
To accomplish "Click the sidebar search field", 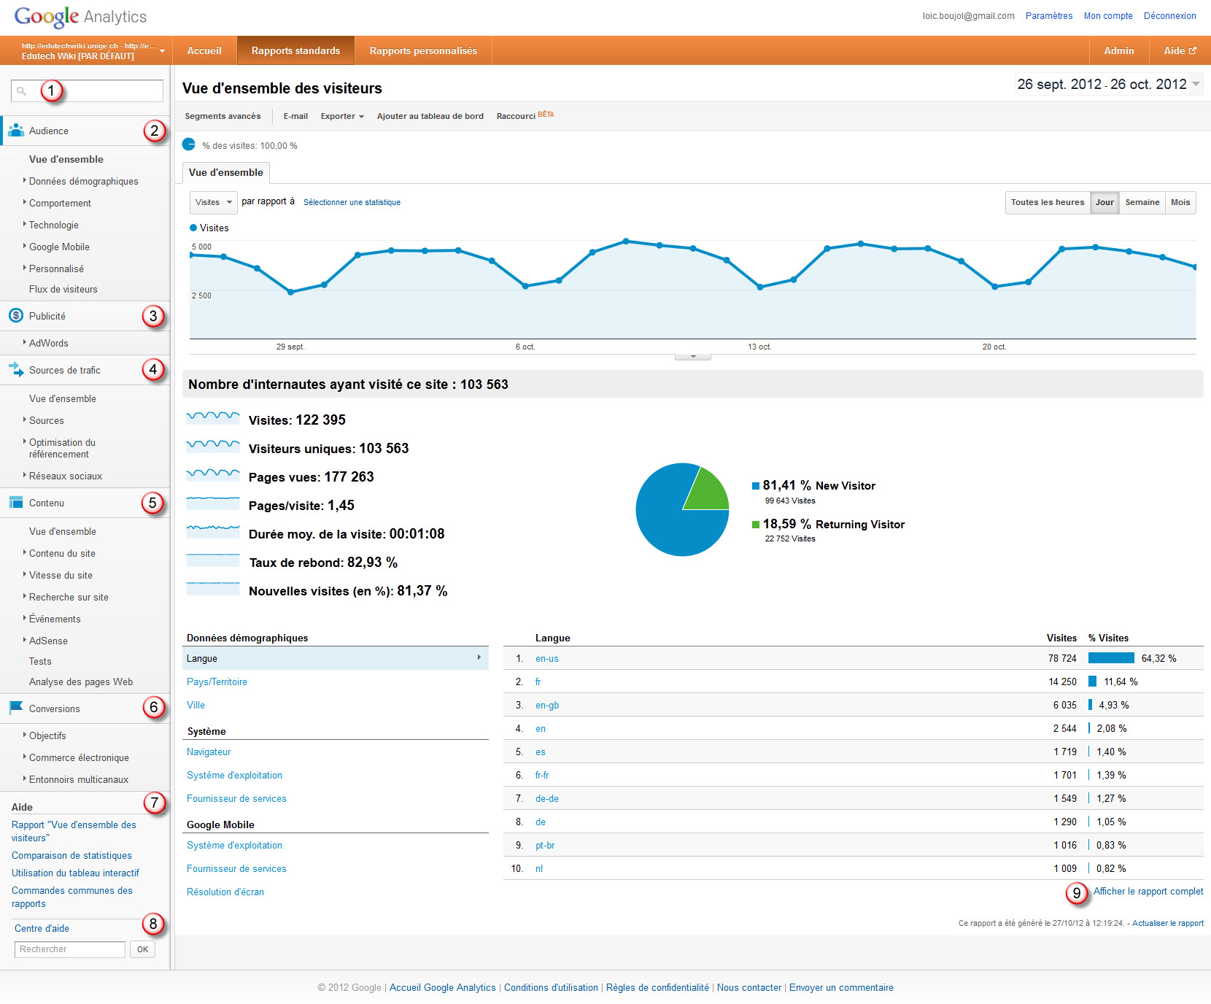I will point(87,91).
